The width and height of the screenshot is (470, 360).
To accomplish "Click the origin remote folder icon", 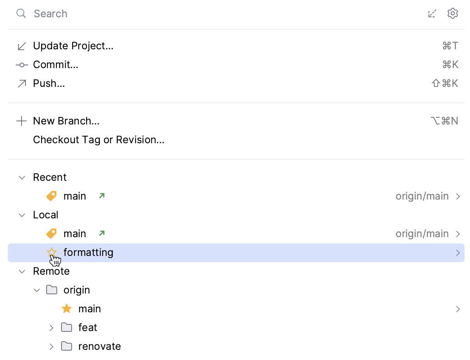I will click(x=52, y=290).
